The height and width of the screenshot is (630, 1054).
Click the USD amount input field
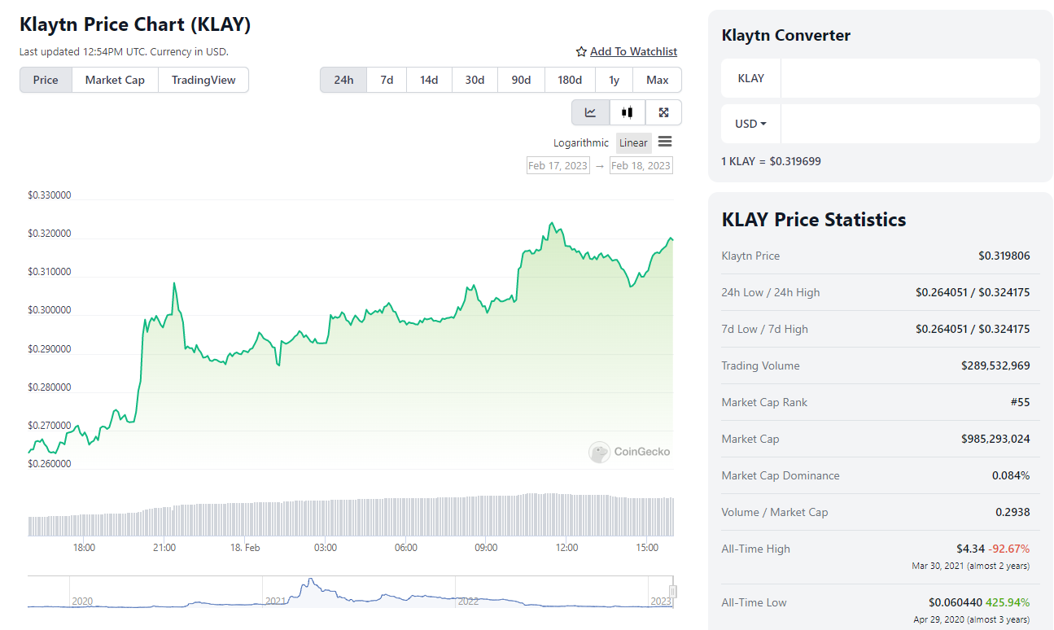pos(910,124)
